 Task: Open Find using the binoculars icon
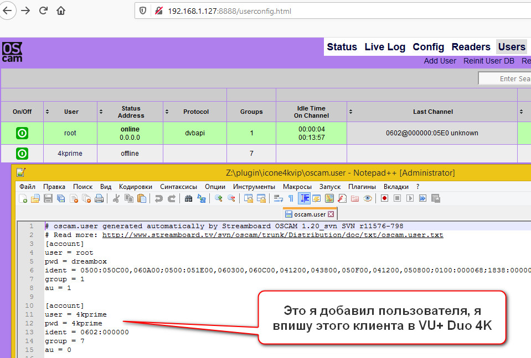tap(189, 198)
